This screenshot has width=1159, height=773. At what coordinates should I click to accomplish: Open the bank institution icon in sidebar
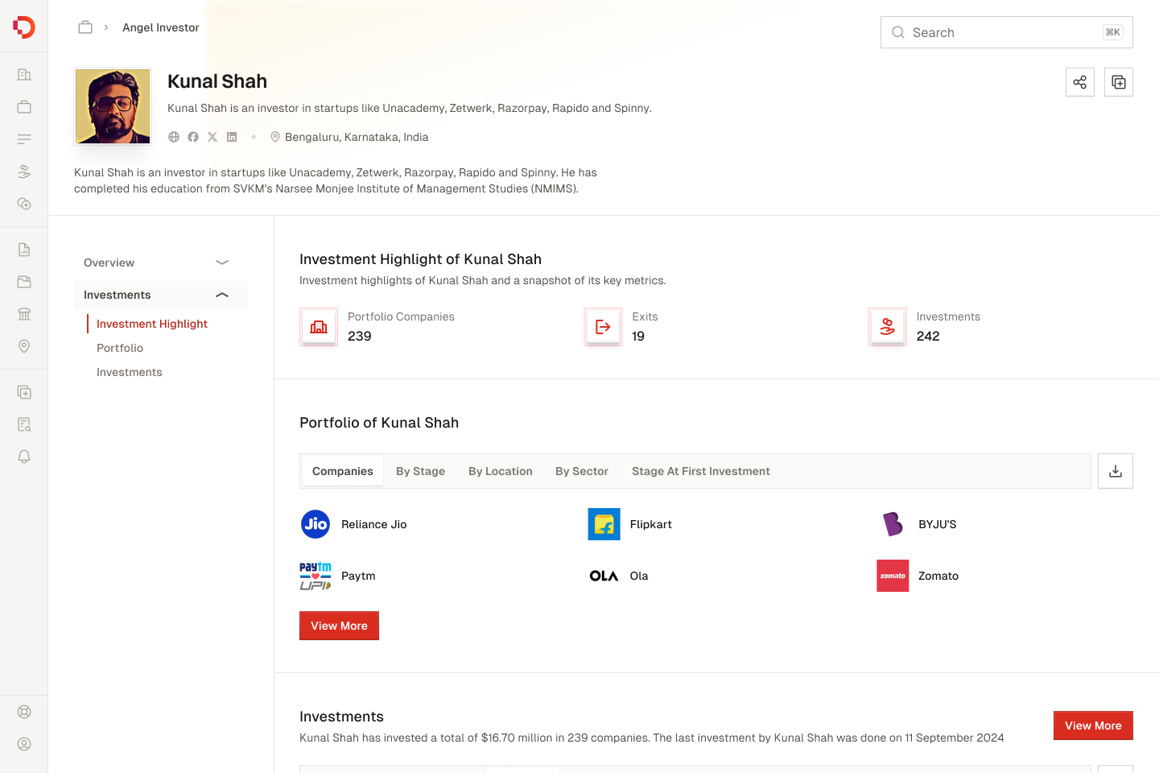[24, 314]
